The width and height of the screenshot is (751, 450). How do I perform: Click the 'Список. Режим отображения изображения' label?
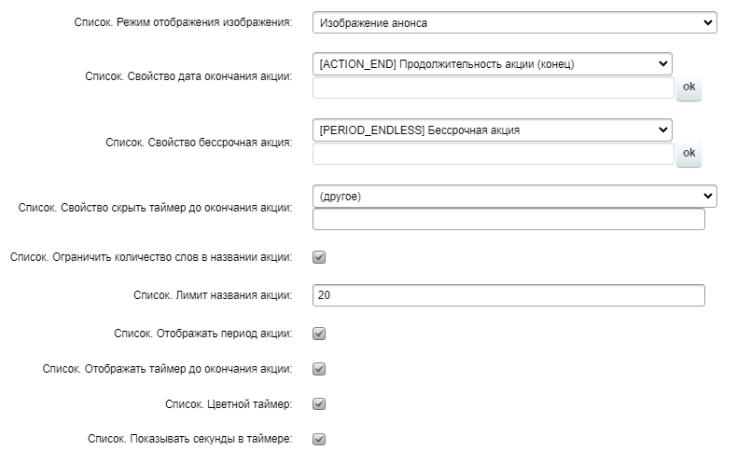pos(183,21)
